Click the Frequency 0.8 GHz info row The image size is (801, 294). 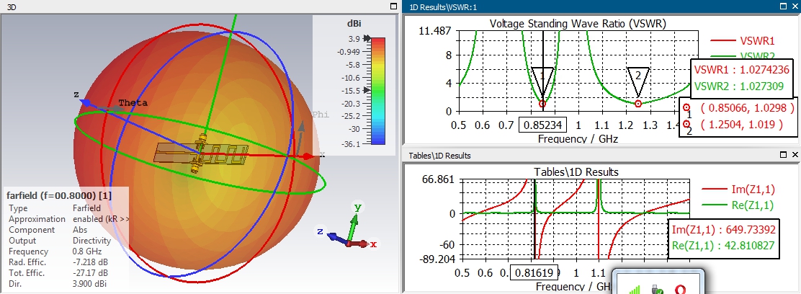point(55,251)
